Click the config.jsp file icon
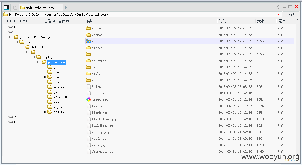Viewport: 302px width, 165px height. [88, 132]
